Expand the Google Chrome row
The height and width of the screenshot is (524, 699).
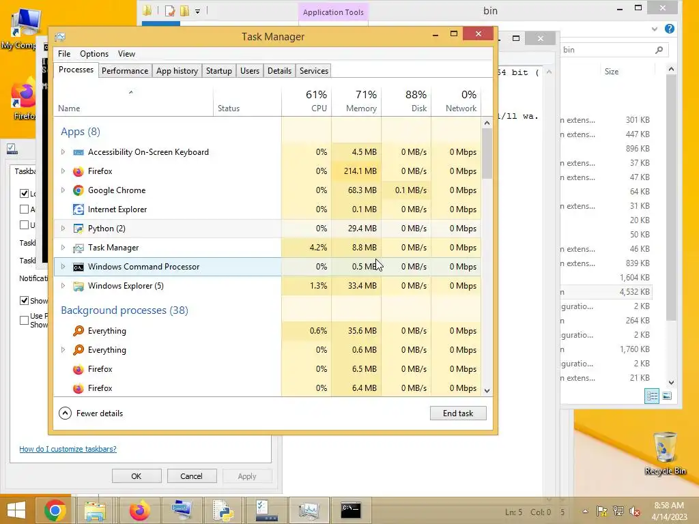63,190
